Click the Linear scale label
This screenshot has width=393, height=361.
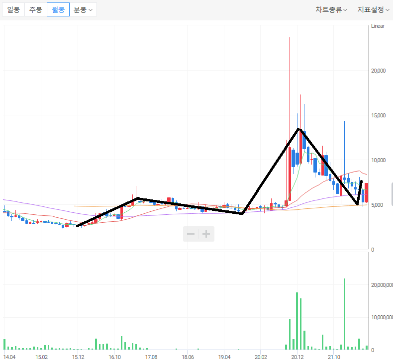pyautogui.click(x=378, y=26)
